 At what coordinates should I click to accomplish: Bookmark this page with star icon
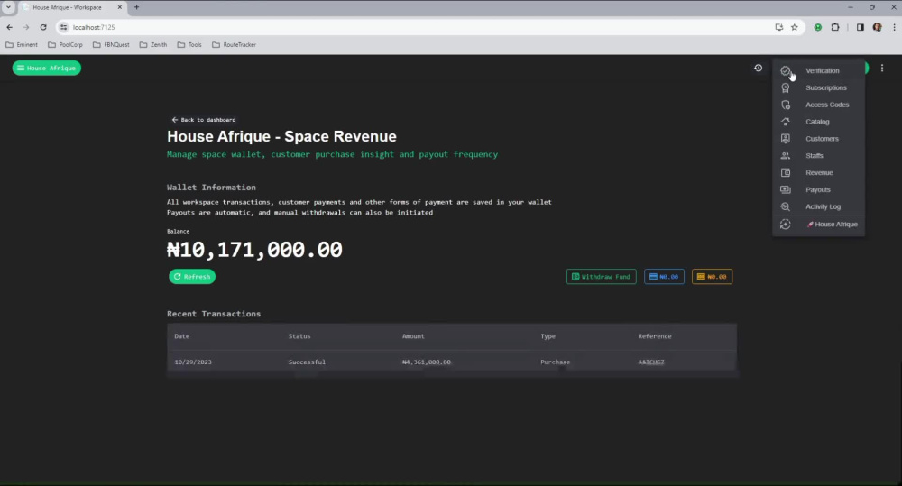[795, 27]
